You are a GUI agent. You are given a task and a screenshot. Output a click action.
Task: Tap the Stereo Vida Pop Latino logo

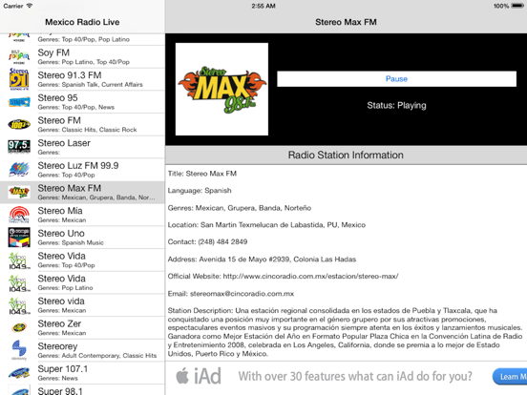click(x=19, y=282)
